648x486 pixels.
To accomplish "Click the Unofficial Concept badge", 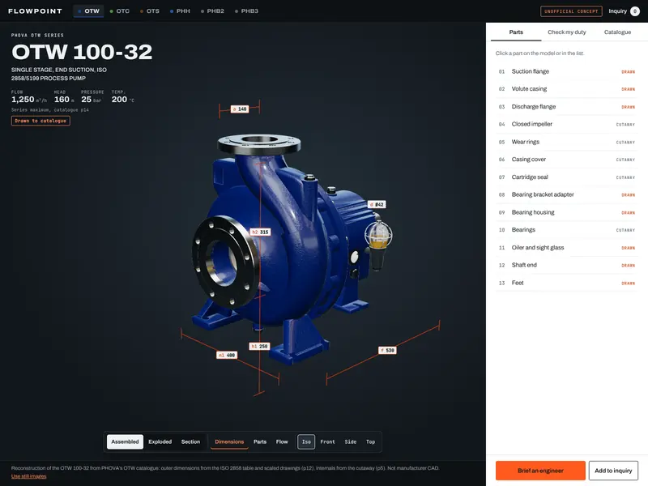I will (x=571, y=11).
